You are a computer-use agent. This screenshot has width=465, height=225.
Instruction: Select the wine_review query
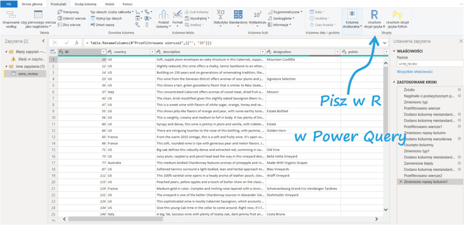coord(28,74)
